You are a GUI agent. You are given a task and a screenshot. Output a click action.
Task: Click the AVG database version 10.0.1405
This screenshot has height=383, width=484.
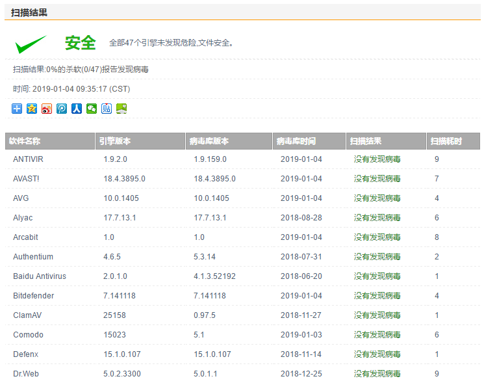click(x=211, y=198)
